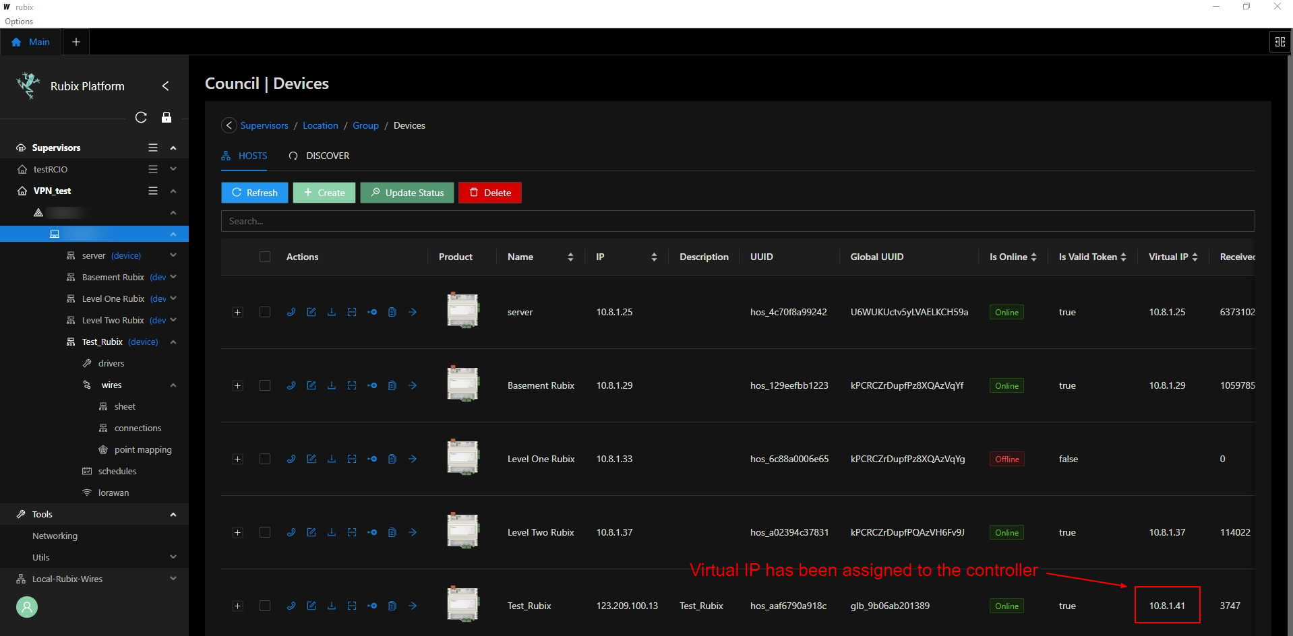Click the green user avatar icon
The image size is (1293, 636).
[x=27, y=607]
